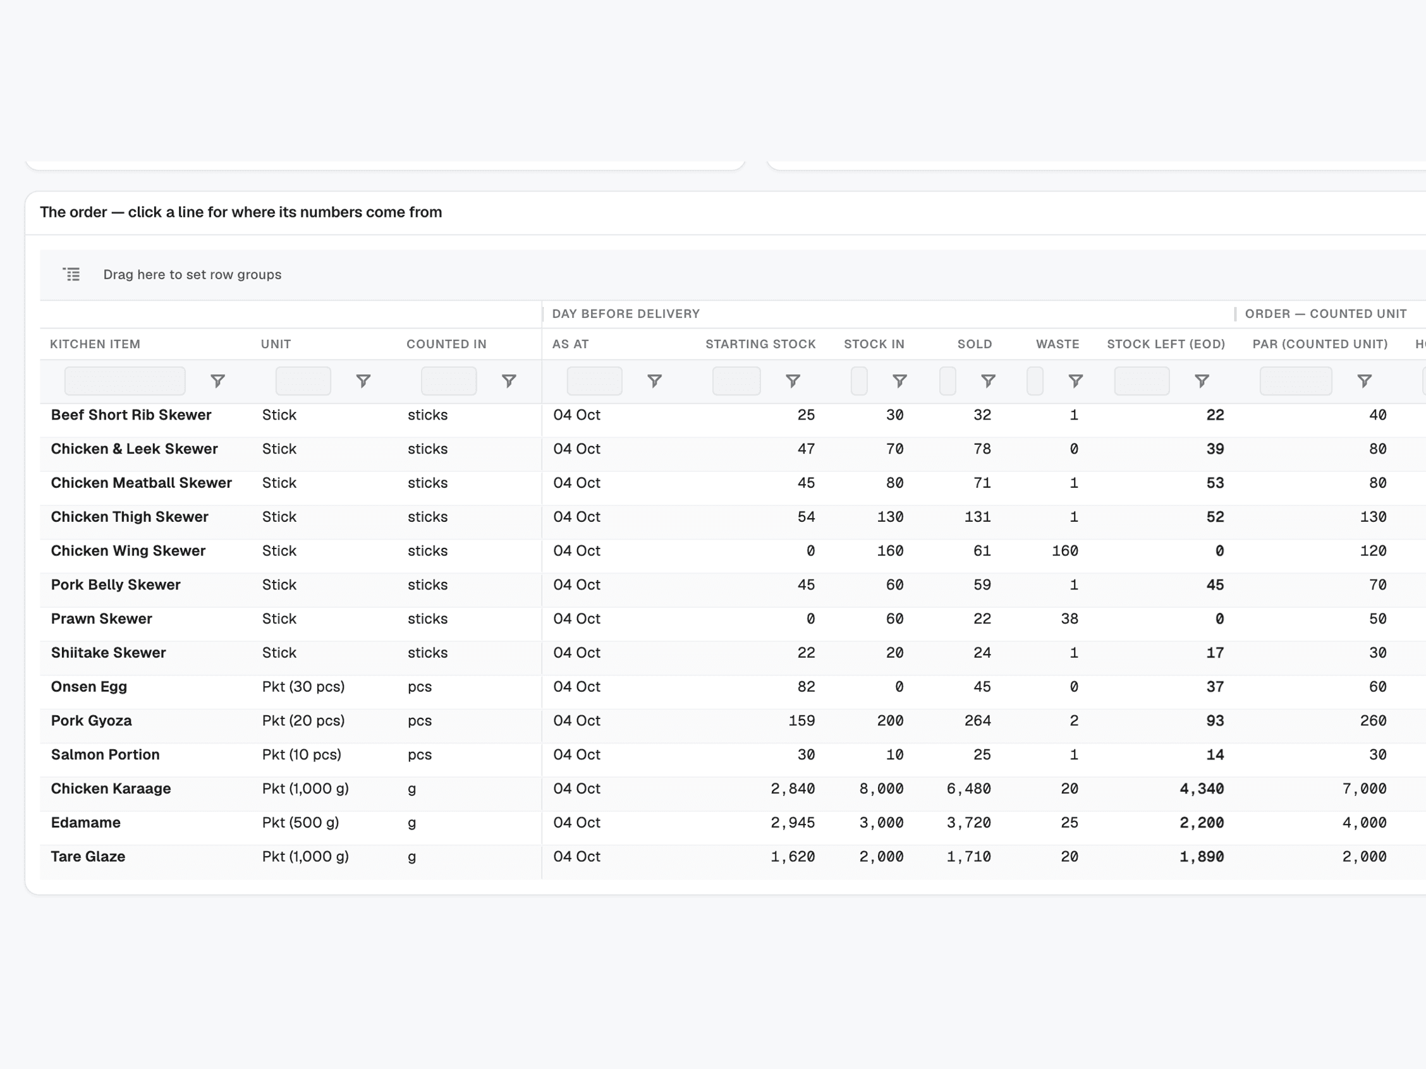Open filter menu for Counted In column
The height and width of the screenshot is (1069, 1426).
(x=509, y=381)
